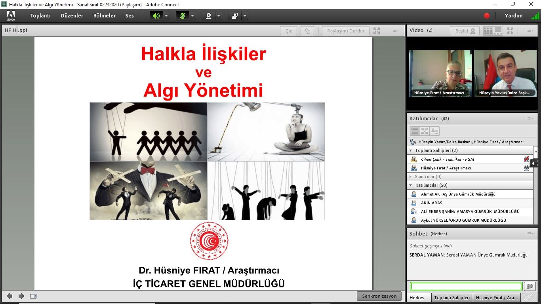Go to the next slide arrow
541x304 pixels.
point(21,296)
